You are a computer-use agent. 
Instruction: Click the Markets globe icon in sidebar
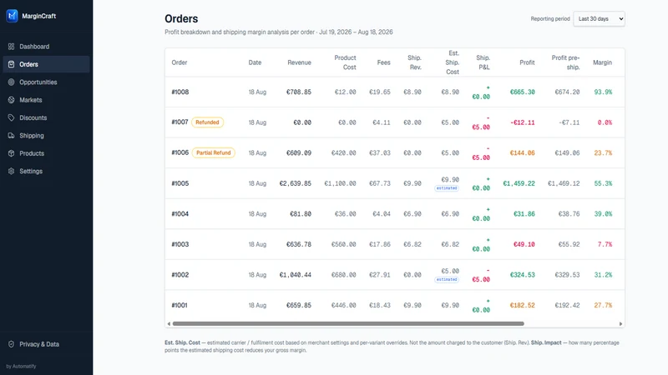pos(11,100)
